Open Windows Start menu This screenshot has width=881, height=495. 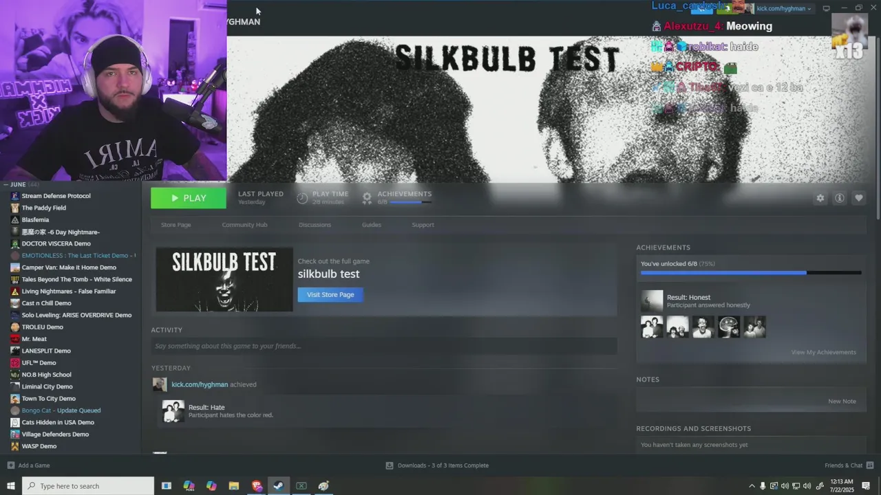(x=10, y=486)
